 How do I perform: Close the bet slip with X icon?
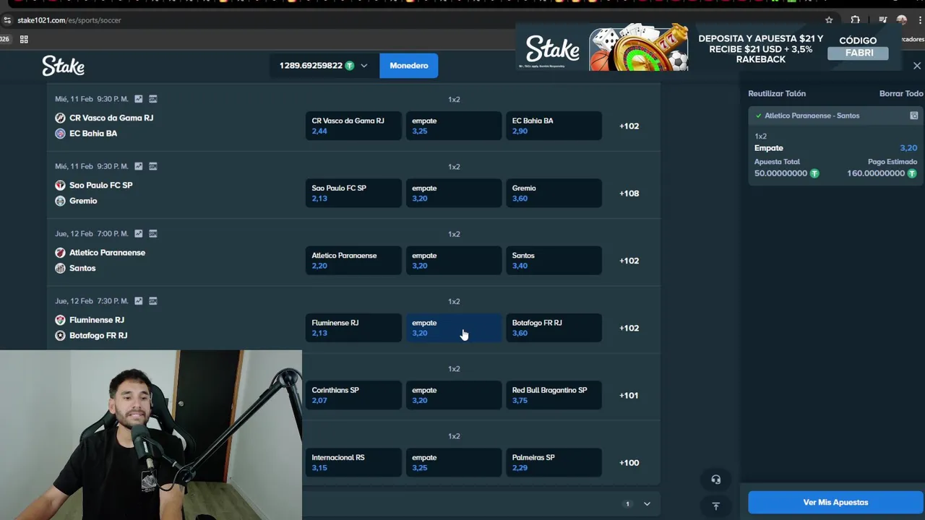click(917, 66)
